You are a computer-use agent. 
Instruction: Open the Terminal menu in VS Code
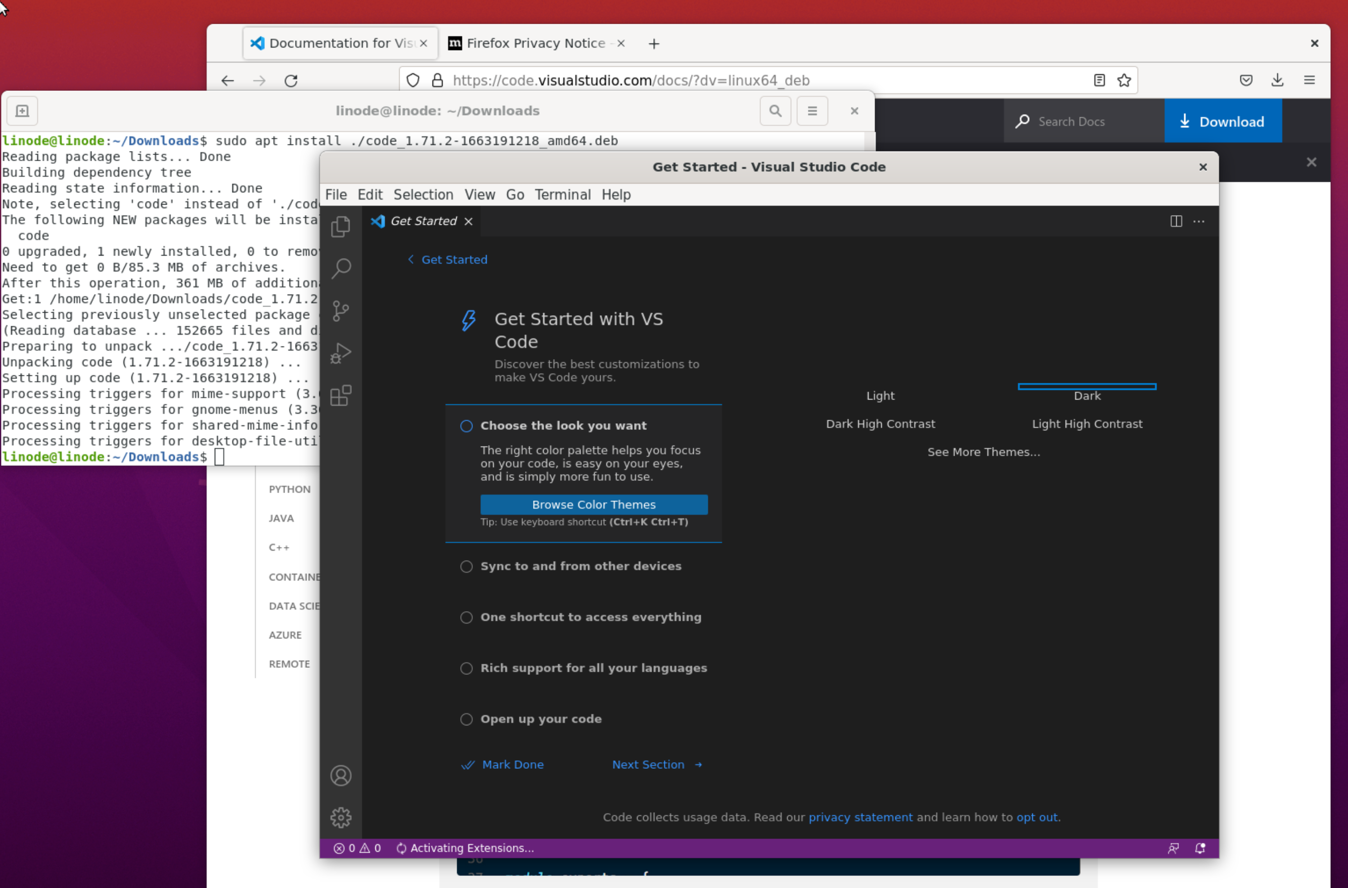click(x=562, y=195)
